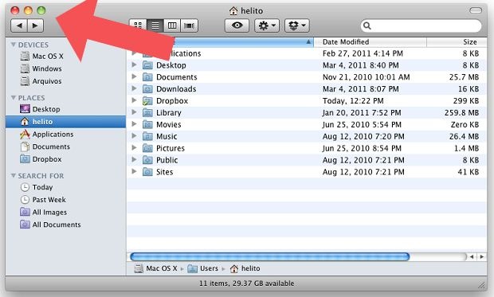The image size is (494, 297).
Task: Expand the Desktop folder disclosure triangle
Action: [x=134, y=64]
